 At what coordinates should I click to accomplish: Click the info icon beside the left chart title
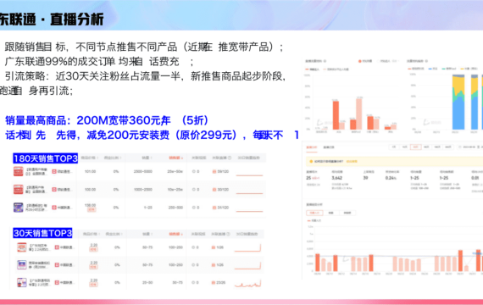click(x=325, y=61)
